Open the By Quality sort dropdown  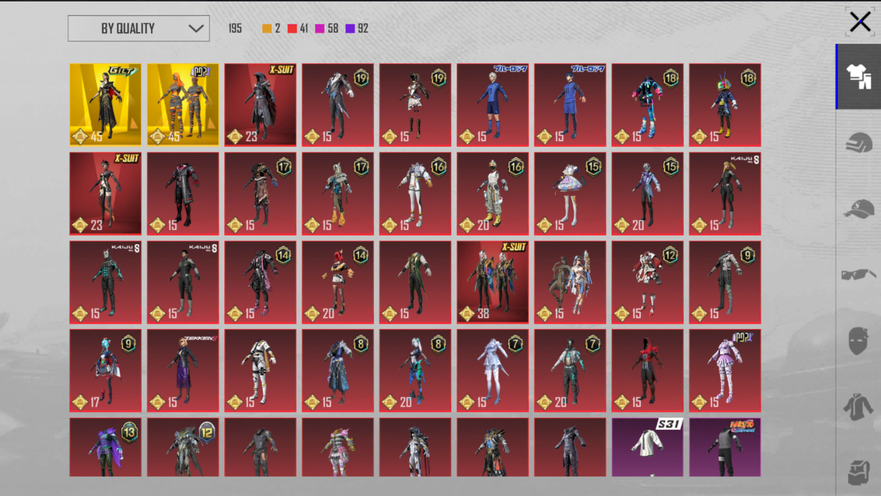(x=139, y=29)
